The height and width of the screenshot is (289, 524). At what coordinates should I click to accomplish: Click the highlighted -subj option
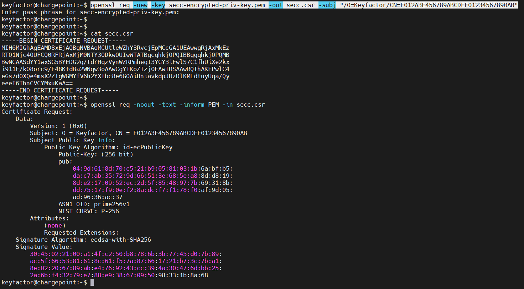pos(327,5)
